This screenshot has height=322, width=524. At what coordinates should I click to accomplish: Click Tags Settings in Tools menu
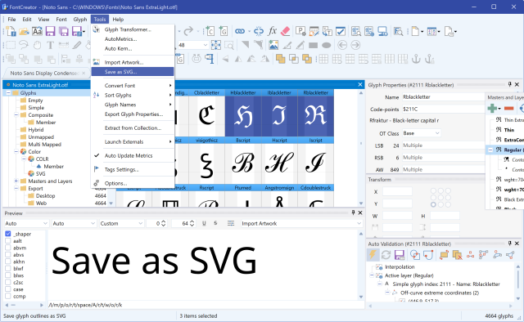(133, 169)
